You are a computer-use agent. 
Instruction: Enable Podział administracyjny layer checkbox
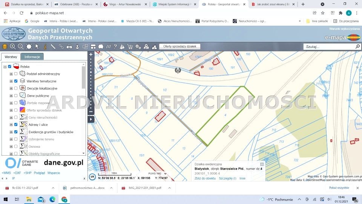point(16,74)
